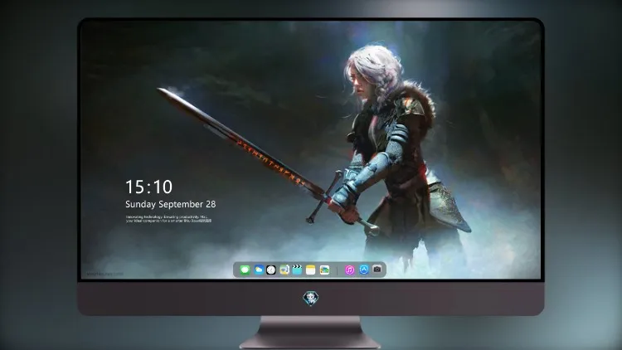Click the 15:10 clock widget

pyautogui.click(x=148, y=187)
